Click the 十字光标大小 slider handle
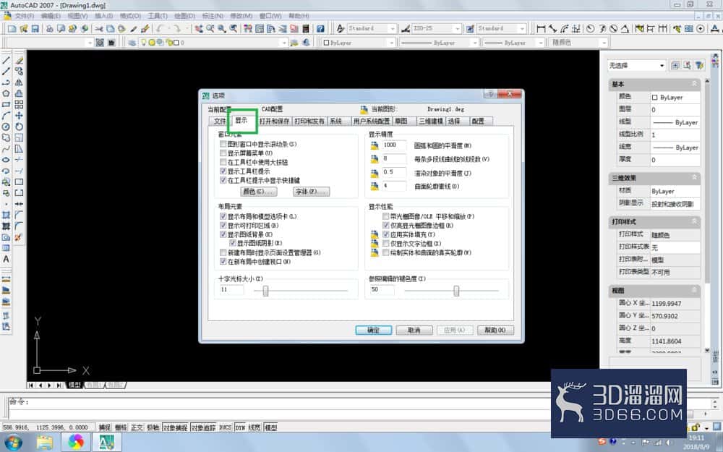723x452 pixels. pos(265,291)
